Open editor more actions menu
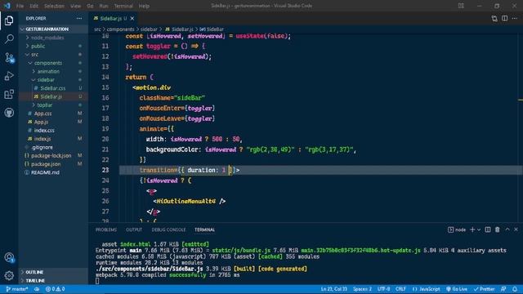 tap(515, 18)
